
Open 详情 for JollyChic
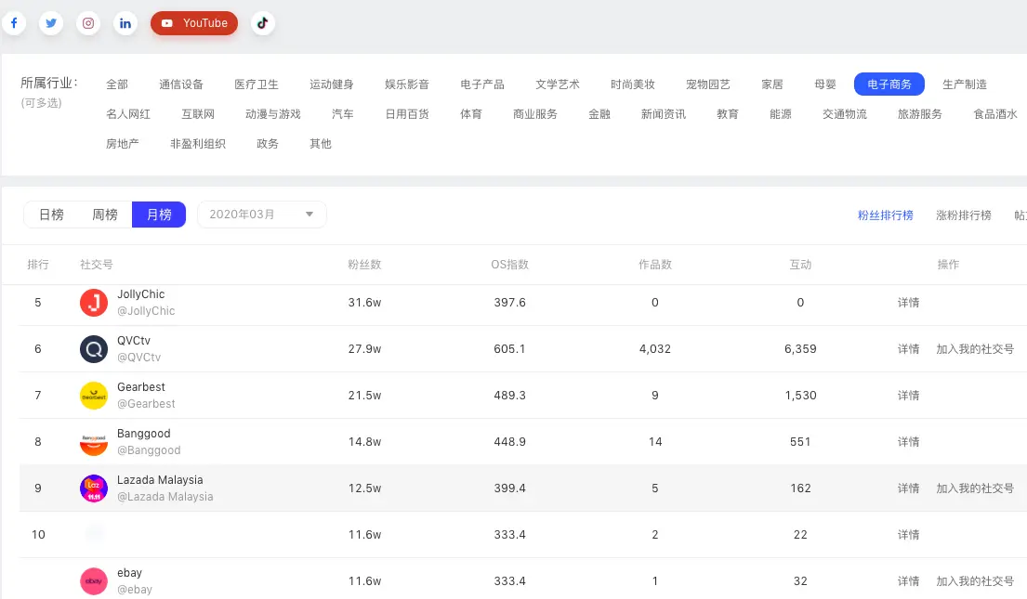tap(909, 303)
